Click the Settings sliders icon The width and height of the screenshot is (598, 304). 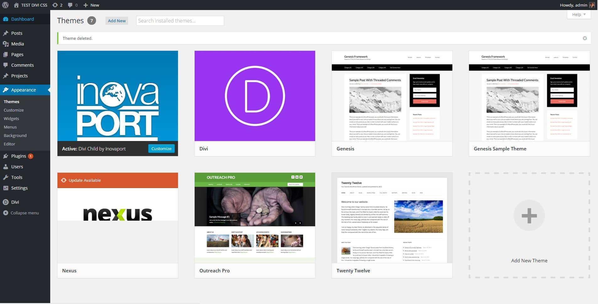tap(6, 188)
